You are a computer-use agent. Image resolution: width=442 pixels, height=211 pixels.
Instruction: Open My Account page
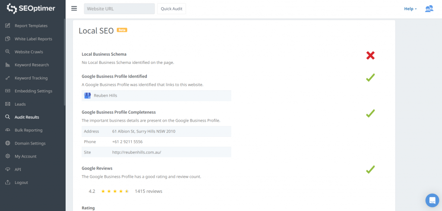tap(25, 156)
